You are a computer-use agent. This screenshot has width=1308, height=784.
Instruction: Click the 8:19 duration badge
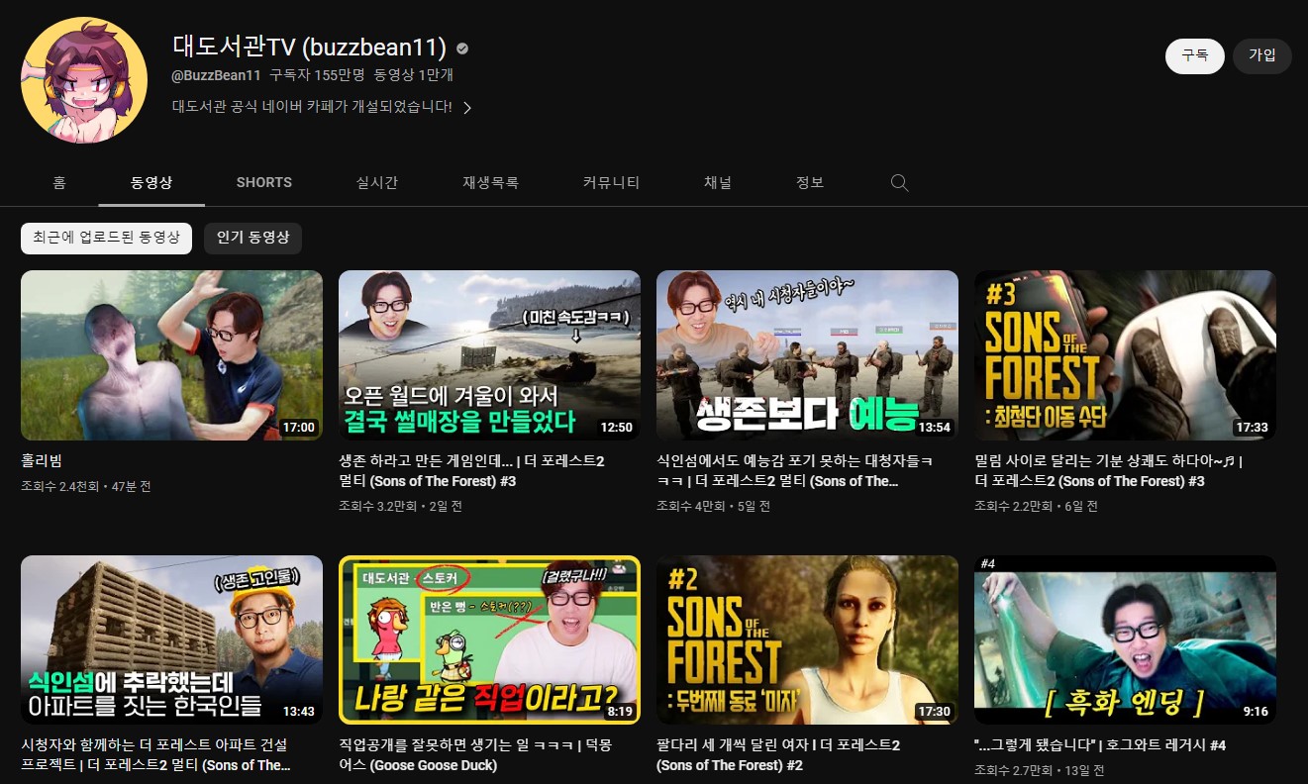point(618,711)
